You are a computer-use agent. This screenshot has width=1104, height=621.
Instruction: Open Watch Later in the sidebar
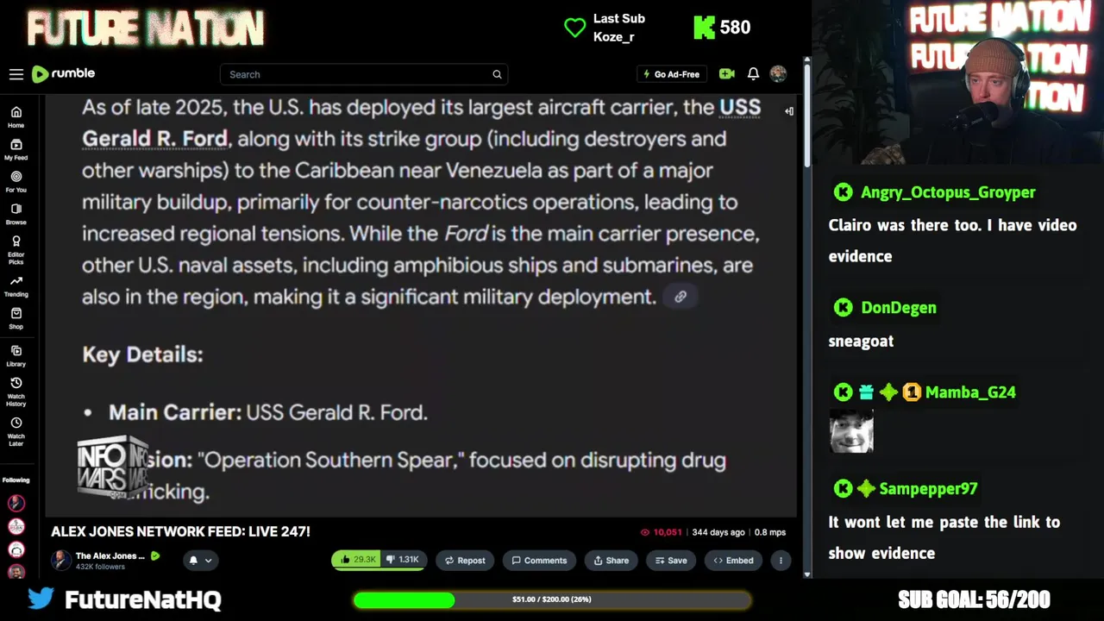[16, 431]
